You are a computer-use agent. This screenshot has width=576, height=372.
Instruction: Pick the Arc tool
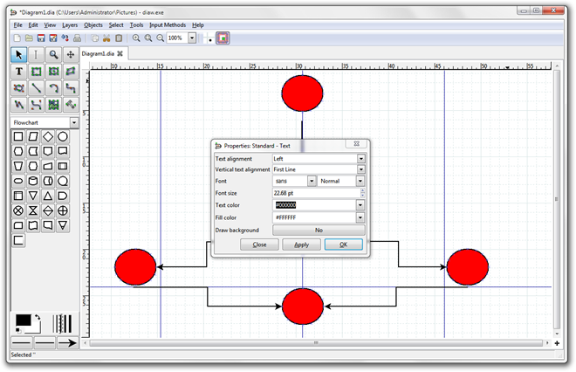(53, 88)
